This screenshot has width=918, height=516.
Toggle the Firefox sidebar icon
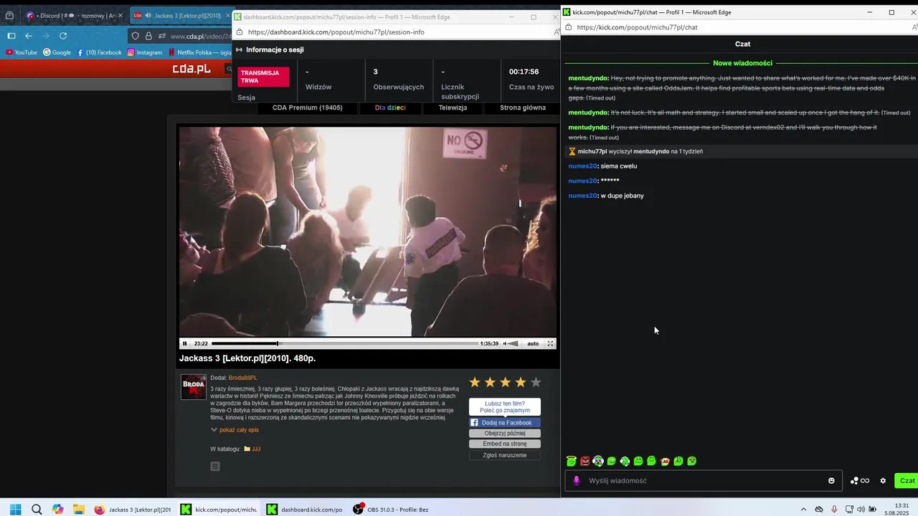pos(11,36)
